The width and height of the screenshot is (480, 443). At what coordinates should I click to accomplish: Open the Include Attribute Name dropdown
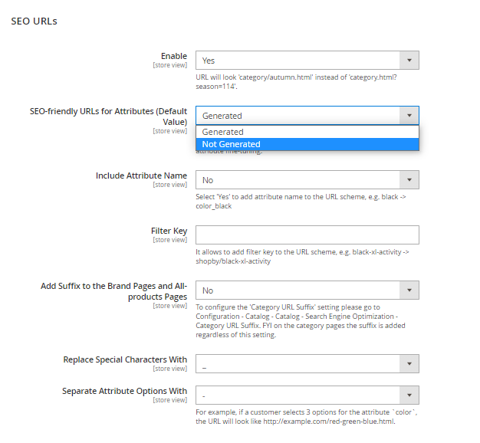click(299, 180)
